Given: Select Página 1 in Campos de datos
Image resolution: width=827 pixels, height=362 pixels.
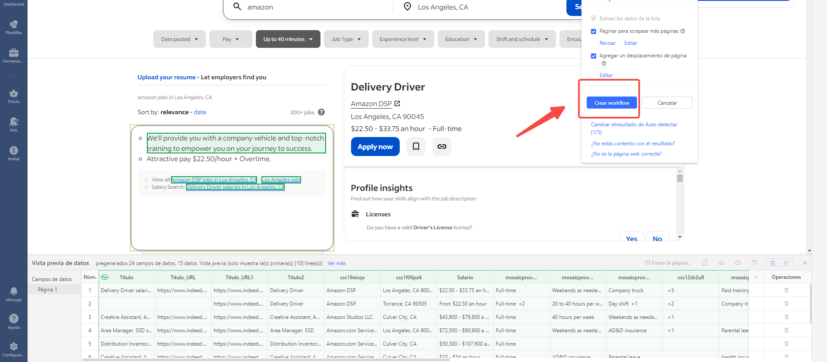Looking at the screenshot, I should [47, 290].
